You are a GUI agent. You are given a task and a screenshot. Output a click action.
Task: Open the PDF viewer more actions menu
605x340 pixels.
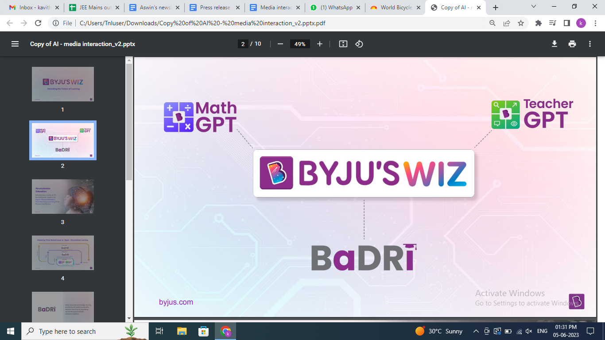[x=590, y=44]
